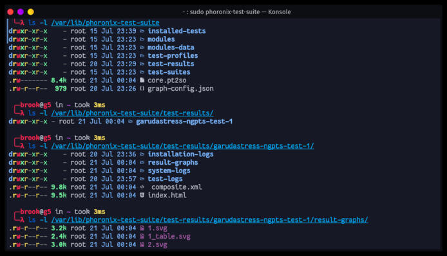Open the /var/lib/phoronix-test-suite path link
447x256 pixels.
pyautogui.click(x=105, y=23)
